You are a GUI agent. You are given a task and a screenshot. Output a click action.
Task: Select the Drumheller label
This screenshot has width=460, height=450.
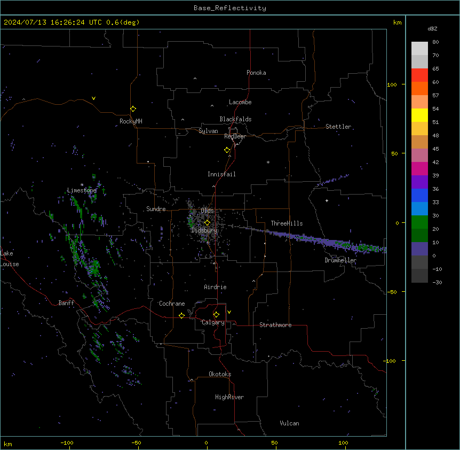tap(340, 260)
